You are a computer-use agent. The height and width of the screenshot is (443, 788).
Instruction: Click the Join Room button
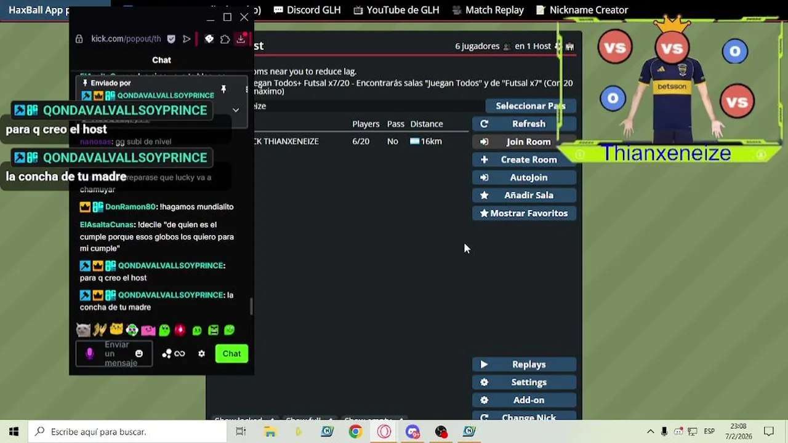[524, 142]
